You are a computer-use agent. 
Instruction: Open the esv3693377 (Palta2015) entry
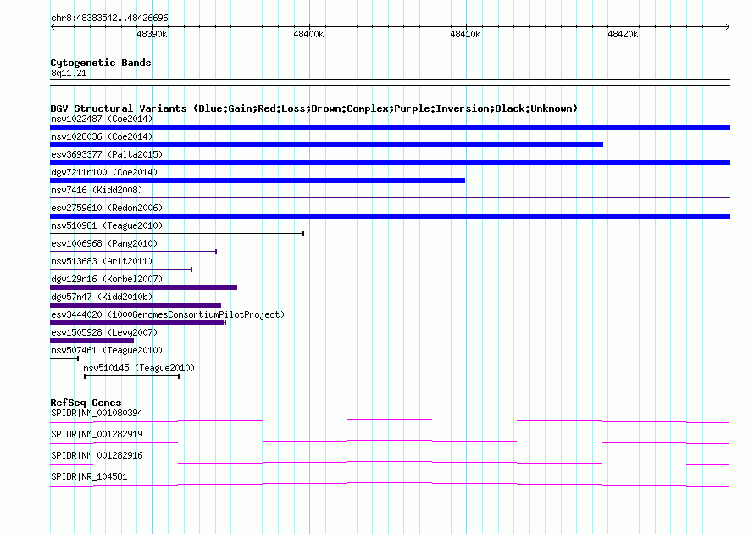pos(107,154)
